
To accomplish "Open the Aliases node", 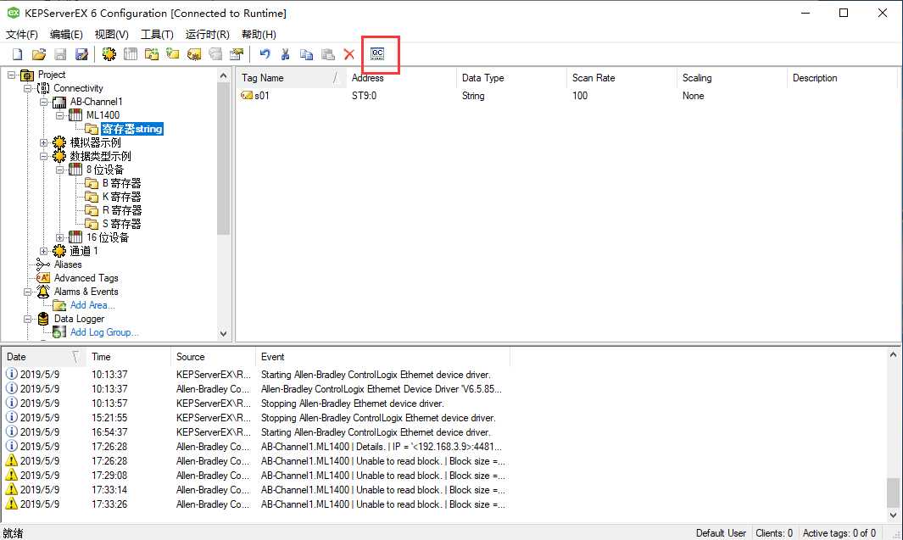I will coord(68,264).
